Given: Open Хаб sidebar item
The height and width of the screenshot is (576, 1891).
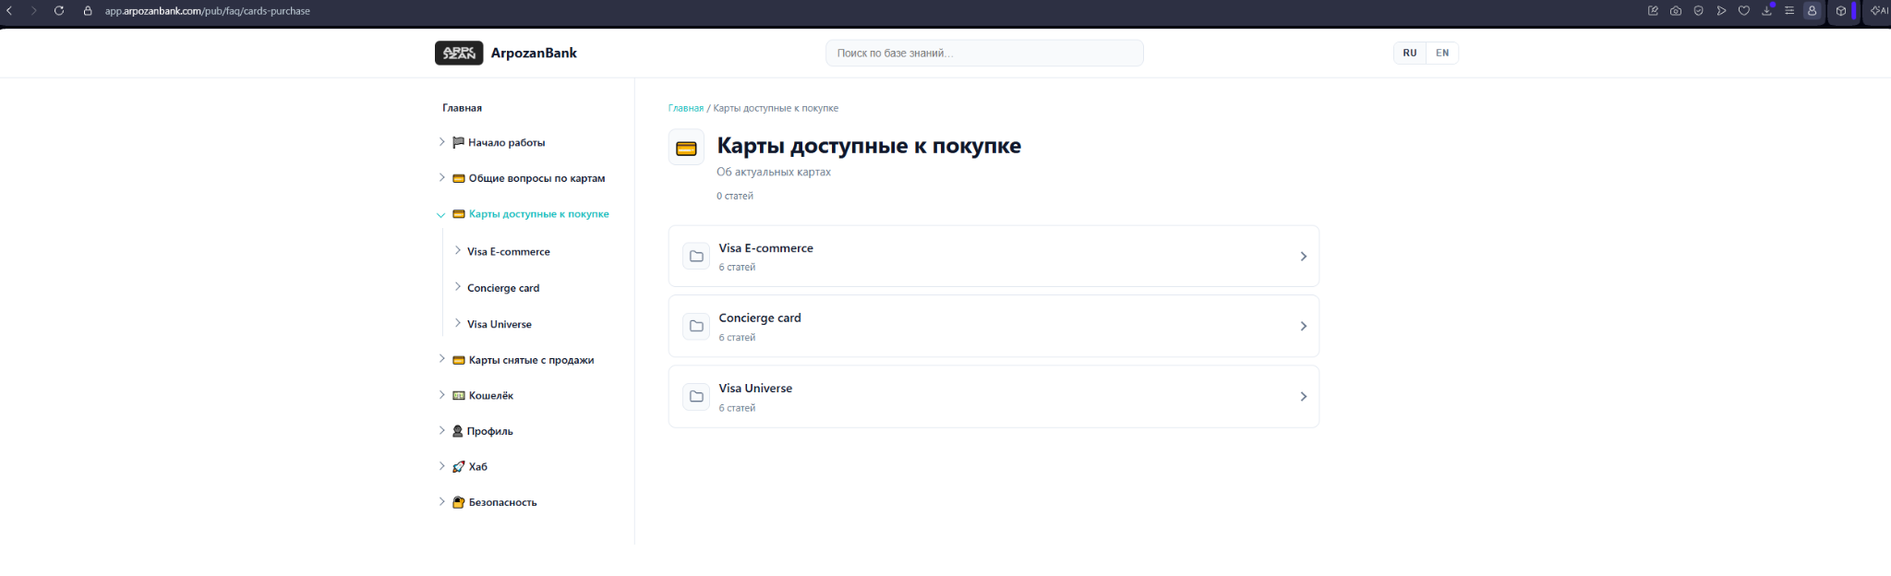Looking at the screenshot, I should pos(478,467).
